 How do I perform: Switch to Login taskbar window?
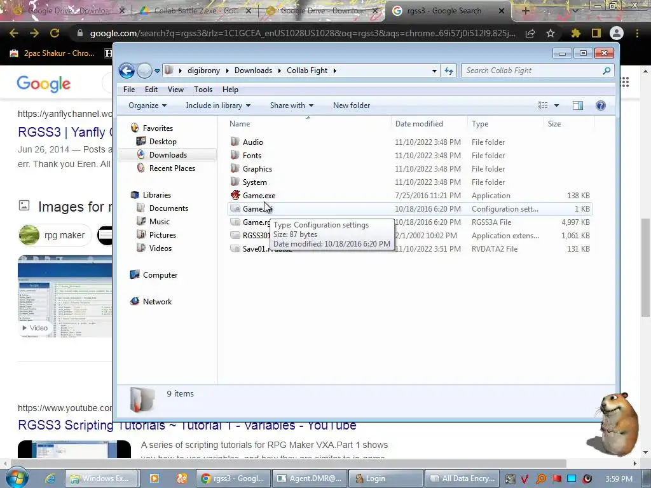[x=386, y=478]
